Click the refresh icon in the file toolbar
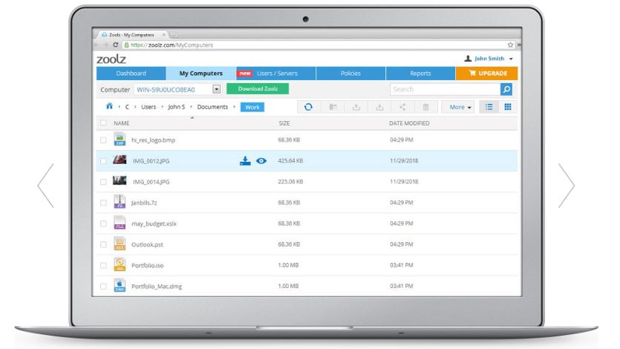The image size is (620, 349). 308,107
